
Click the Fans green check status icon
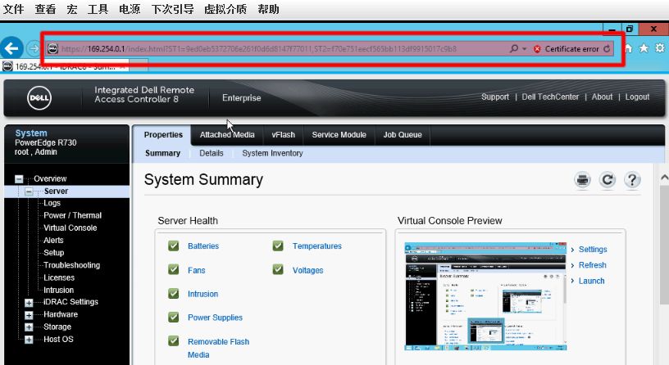tap(173, 269)
